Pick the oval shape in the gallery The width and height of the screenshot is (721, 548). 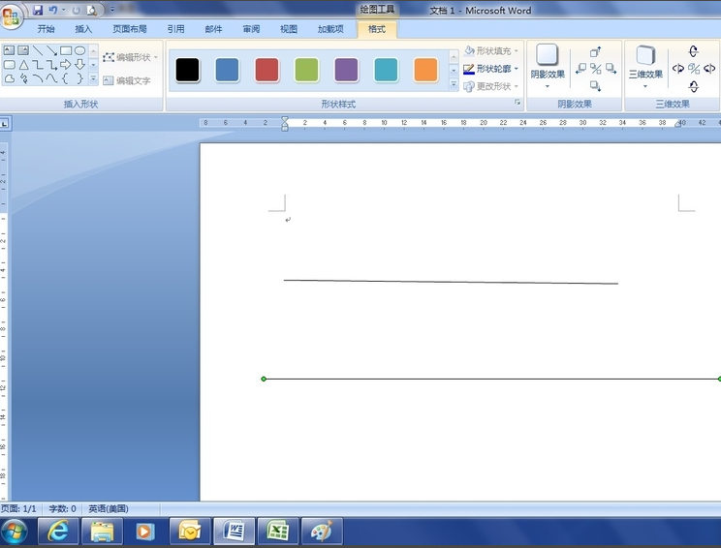click(80, 50)
